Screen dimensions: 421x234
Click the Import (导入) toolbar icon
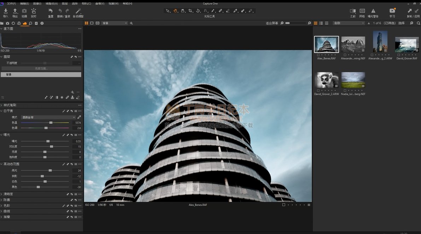point(6,11)
